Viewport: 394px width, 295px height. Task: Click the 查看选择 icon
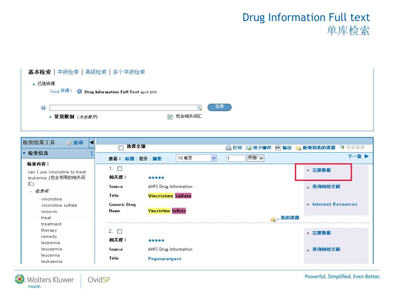pos(342,147)
